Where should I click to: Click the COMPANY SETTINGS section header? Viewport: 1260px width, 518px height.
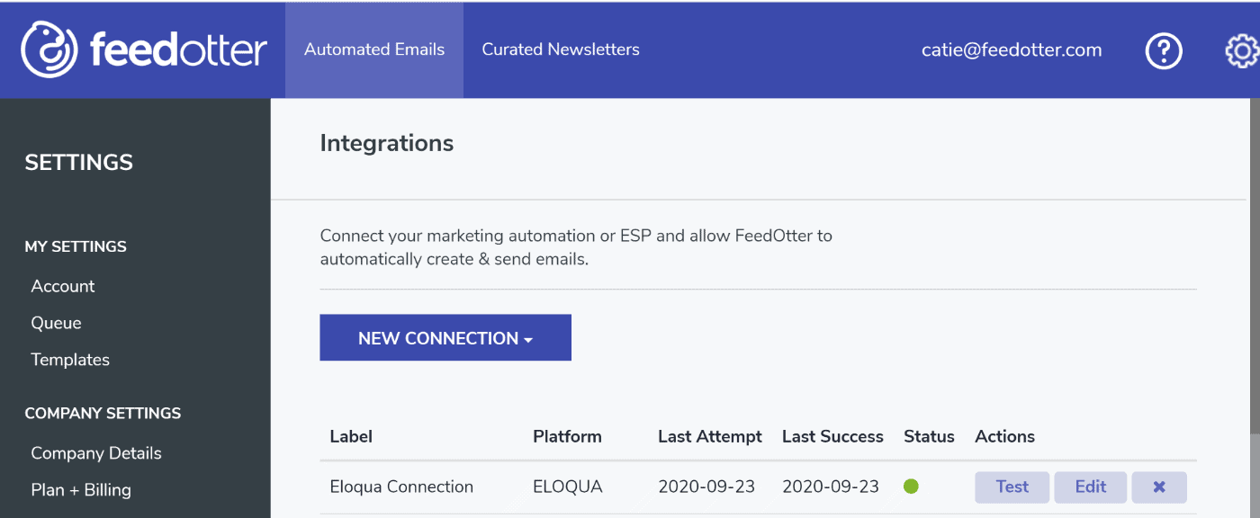[103, 414]
